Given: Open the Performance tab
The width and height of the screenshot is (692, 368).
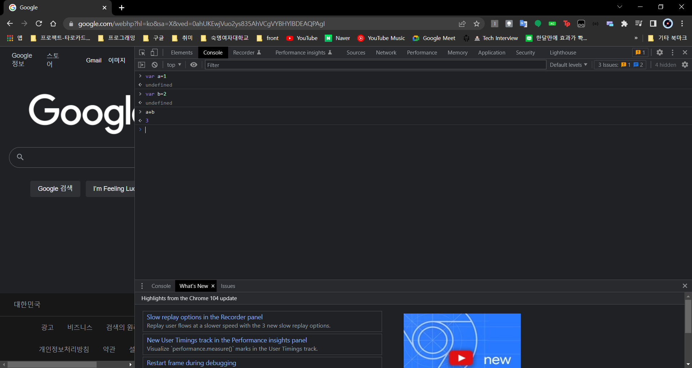Looking at the screenshot, I should (x=422, y=53).
